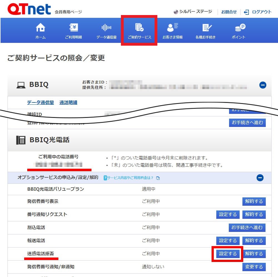The width and height of the screenshot is (278, 277).
Task: Open the ご契約サービス document icon
Action: pos(139,27)
